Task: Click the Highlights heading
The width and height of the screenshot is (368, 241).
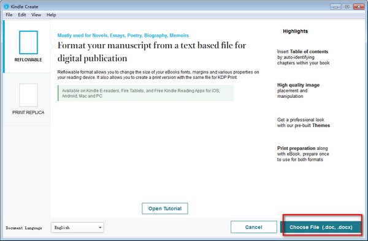Action: coord(295,31)
